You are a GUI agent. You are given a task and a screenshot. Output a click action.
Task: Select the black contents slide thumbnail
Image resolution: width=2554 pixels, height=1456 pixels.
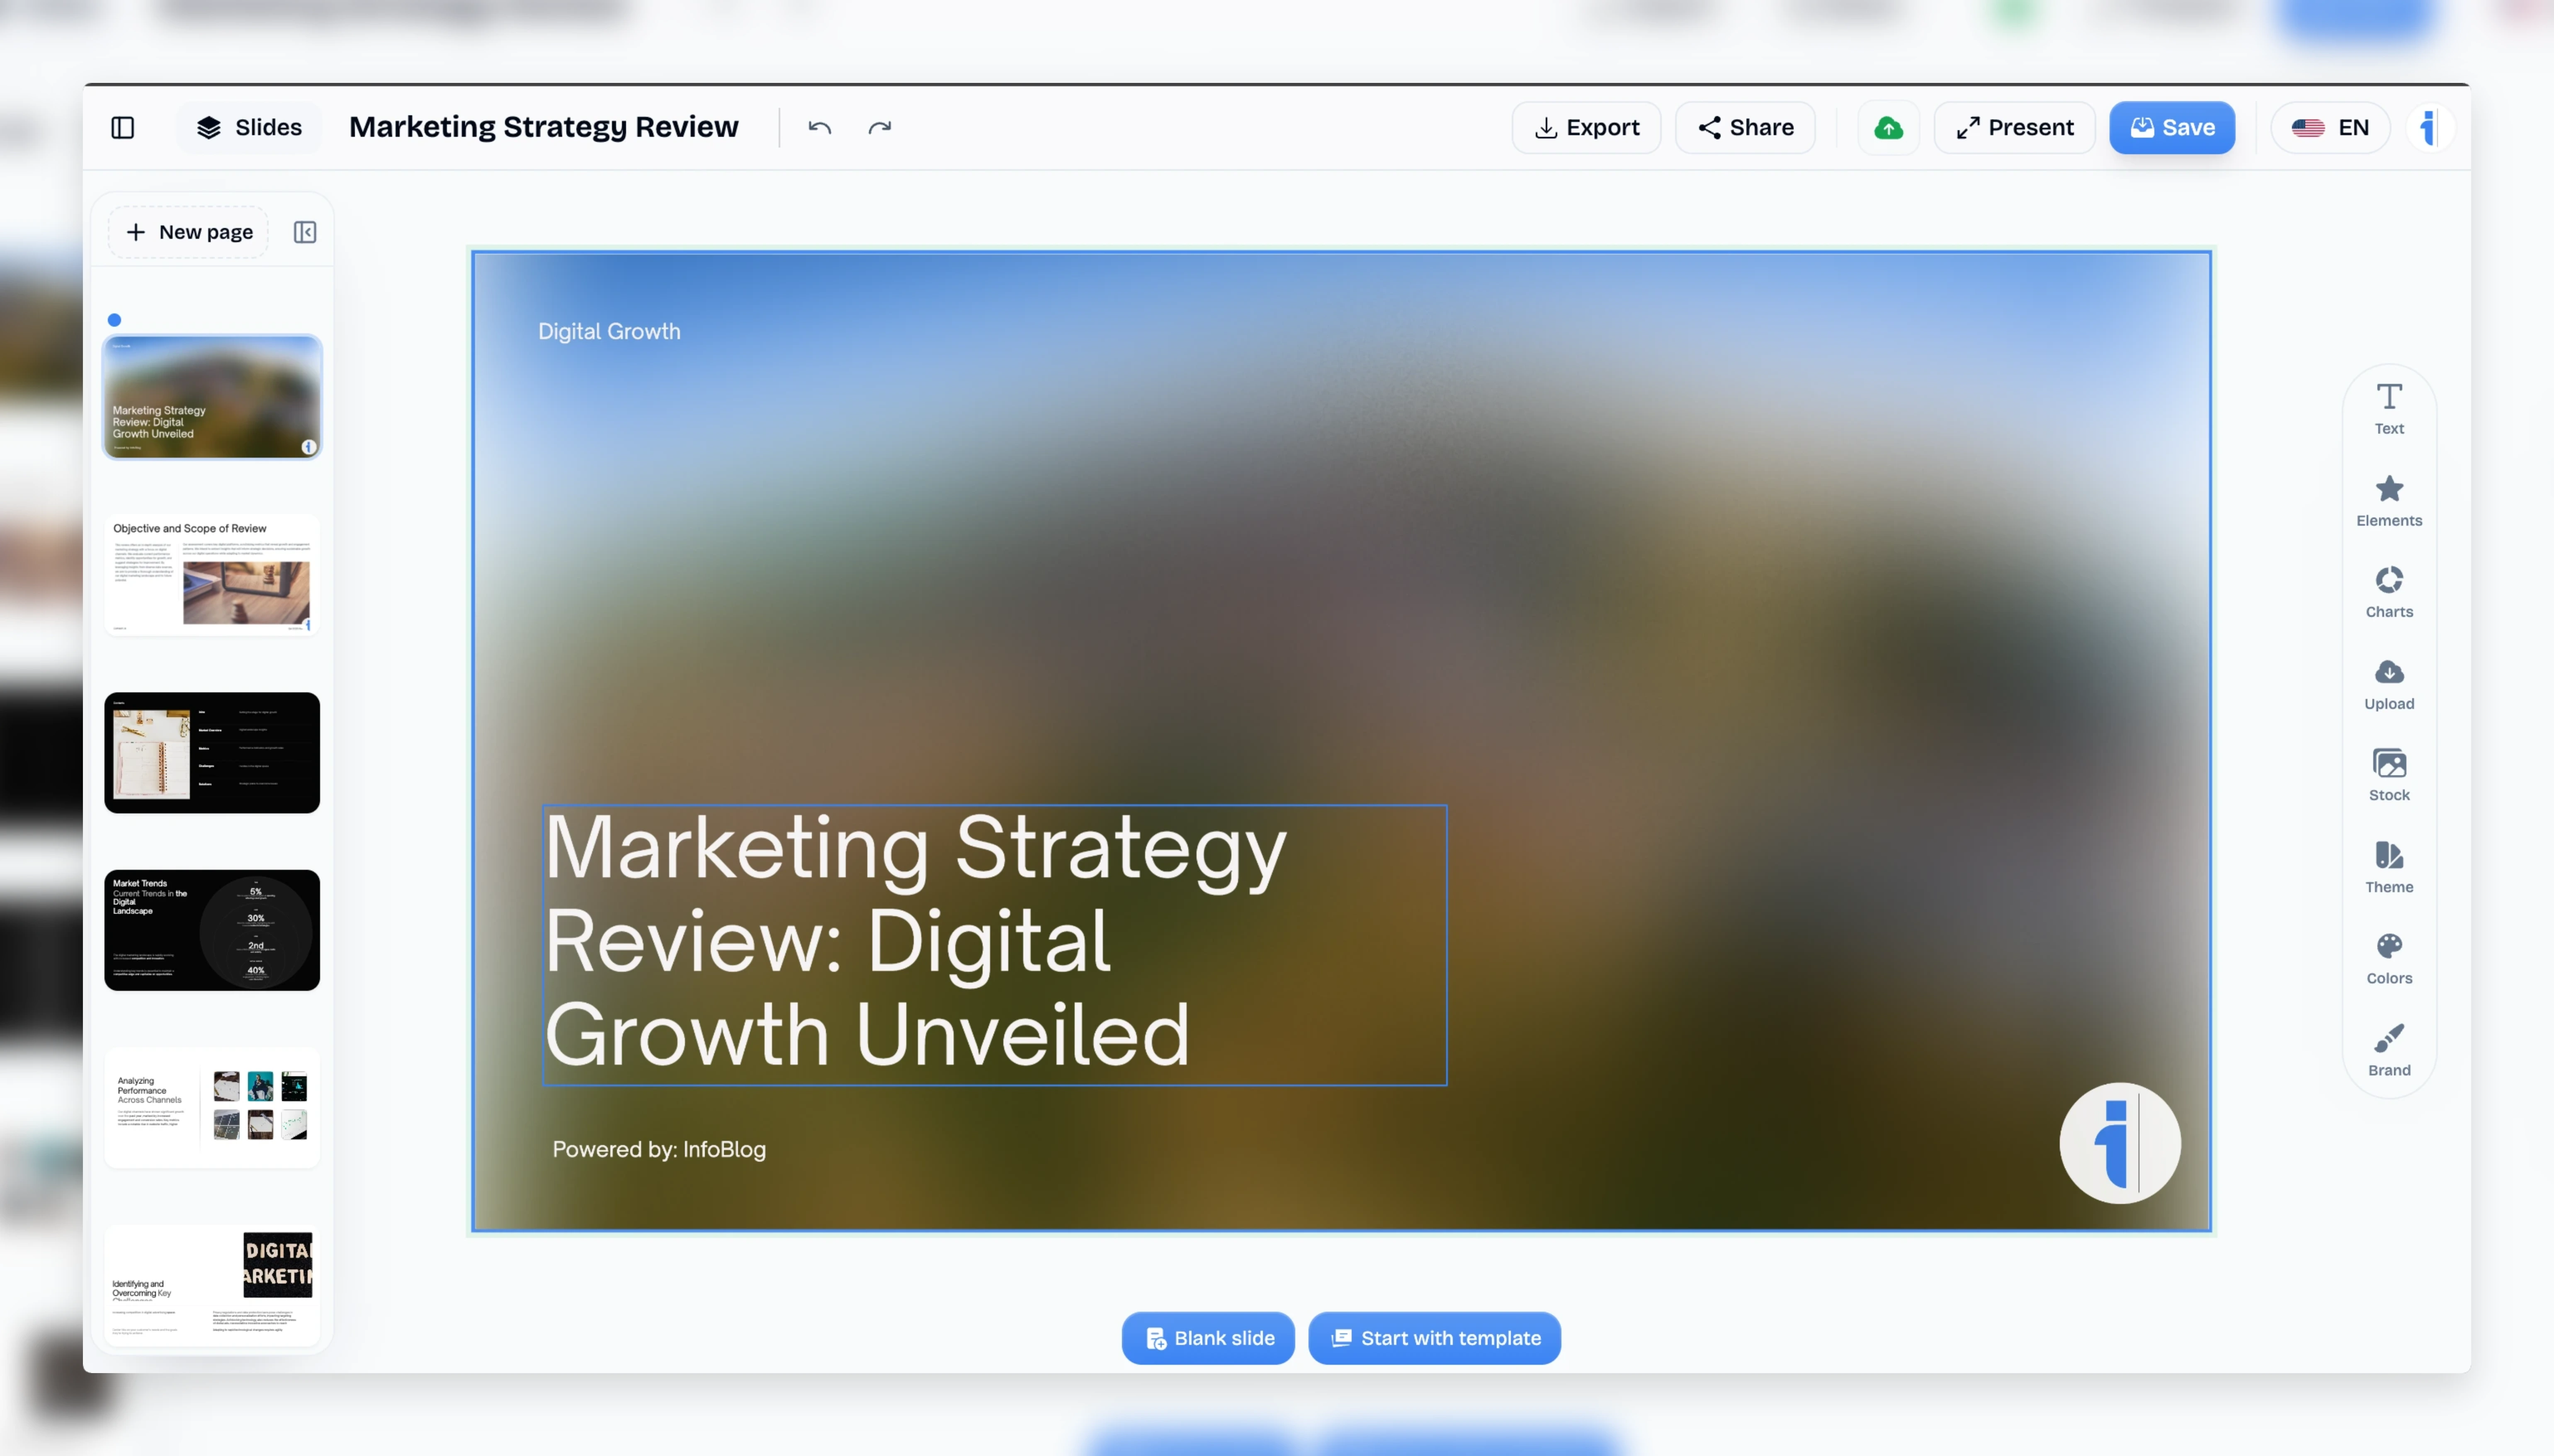point(212,752)
